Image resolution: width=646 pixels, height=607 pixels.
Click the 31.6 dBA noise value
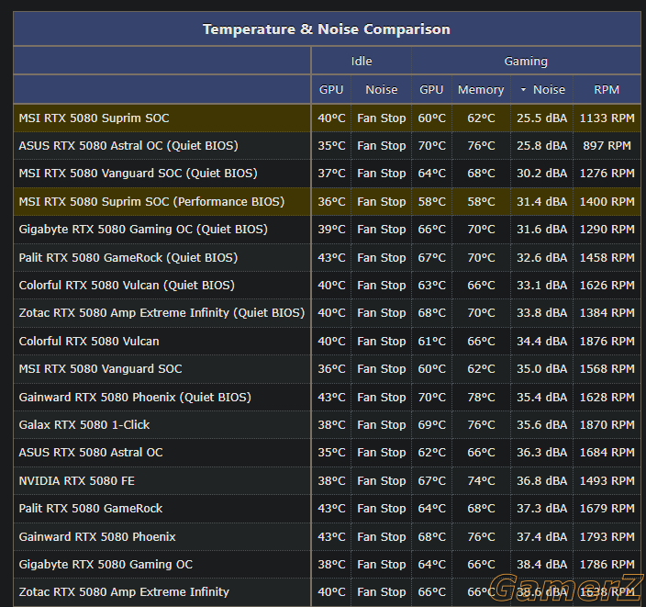pos(541,230)
